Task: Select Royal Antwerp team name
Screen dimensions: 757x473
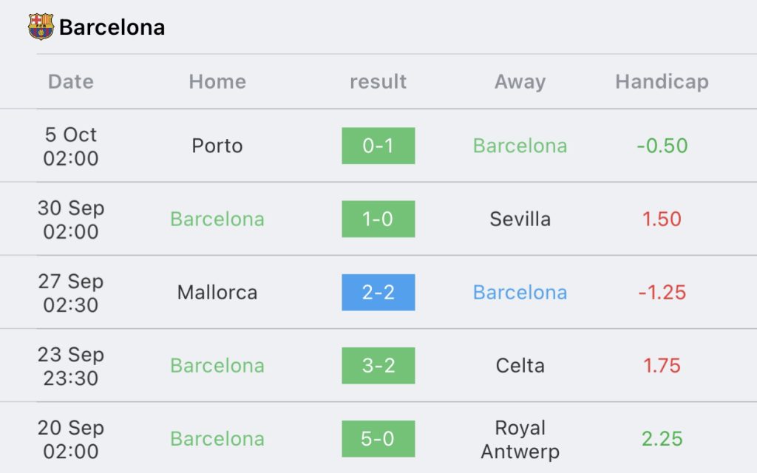Action: tap(520, 439)
